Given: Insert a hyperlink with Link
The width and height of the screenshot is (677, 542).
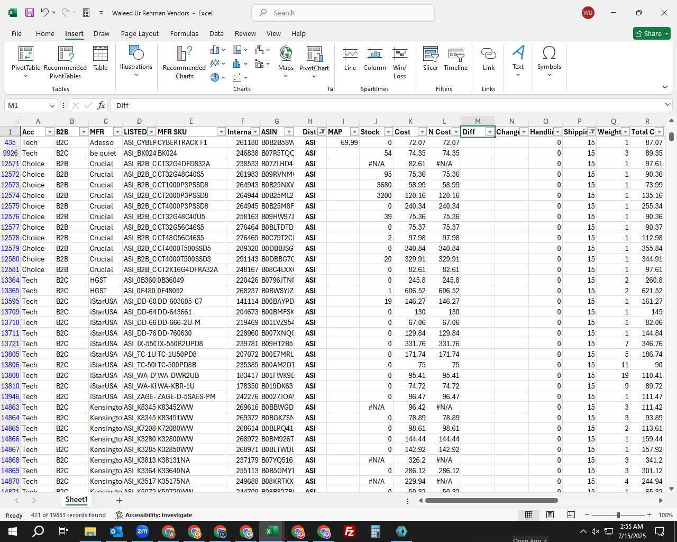Looking at the screenshot, I should click(x=489, y=59).
